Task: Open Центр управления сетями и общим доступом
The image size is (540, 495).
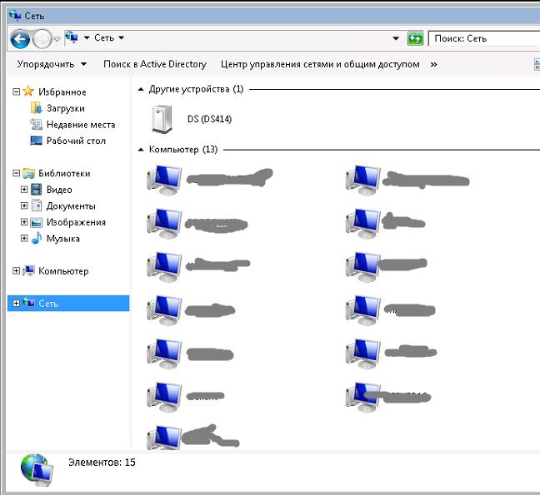Action: click(x=320, y=64)
